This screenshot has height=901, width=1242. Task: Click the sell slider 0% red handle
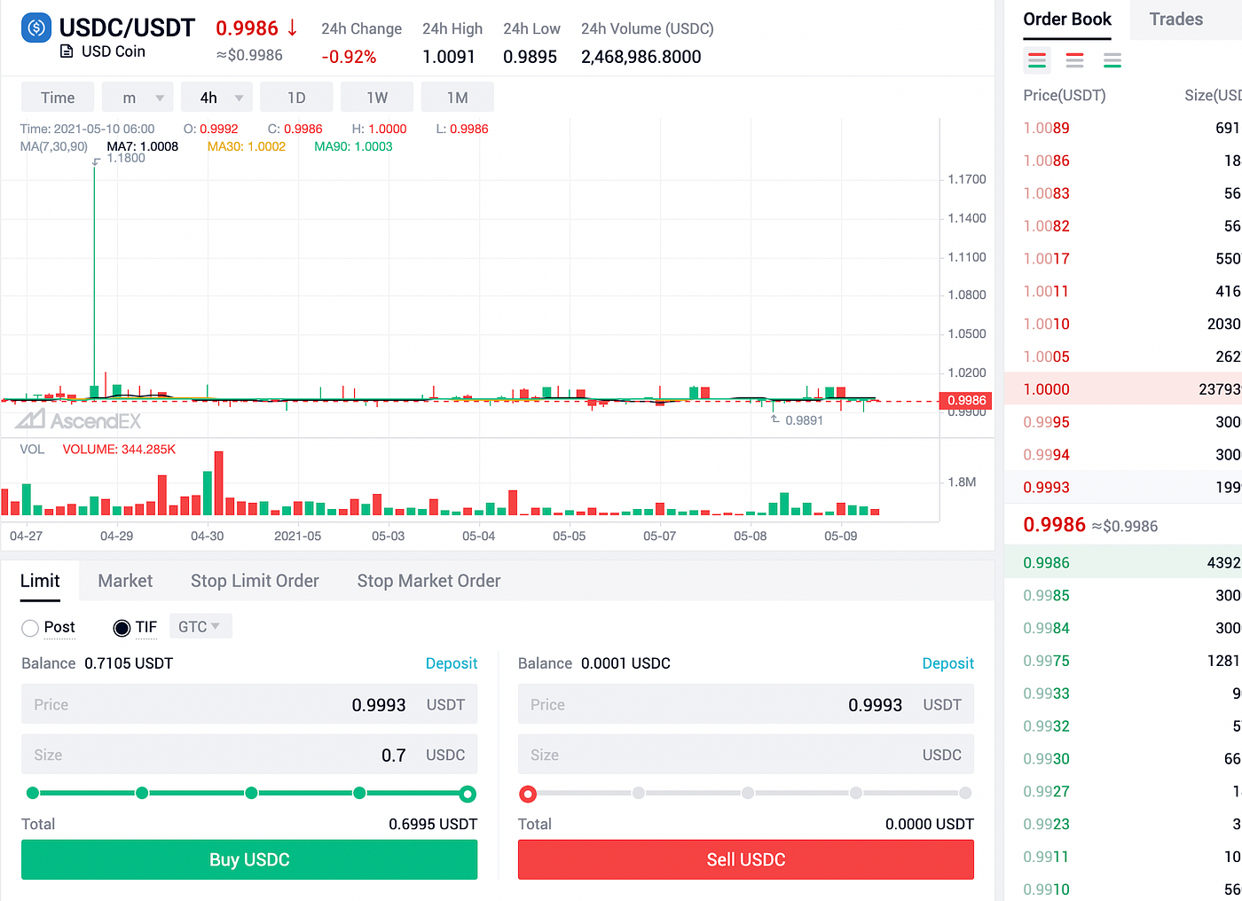click(x=528, y=794)
